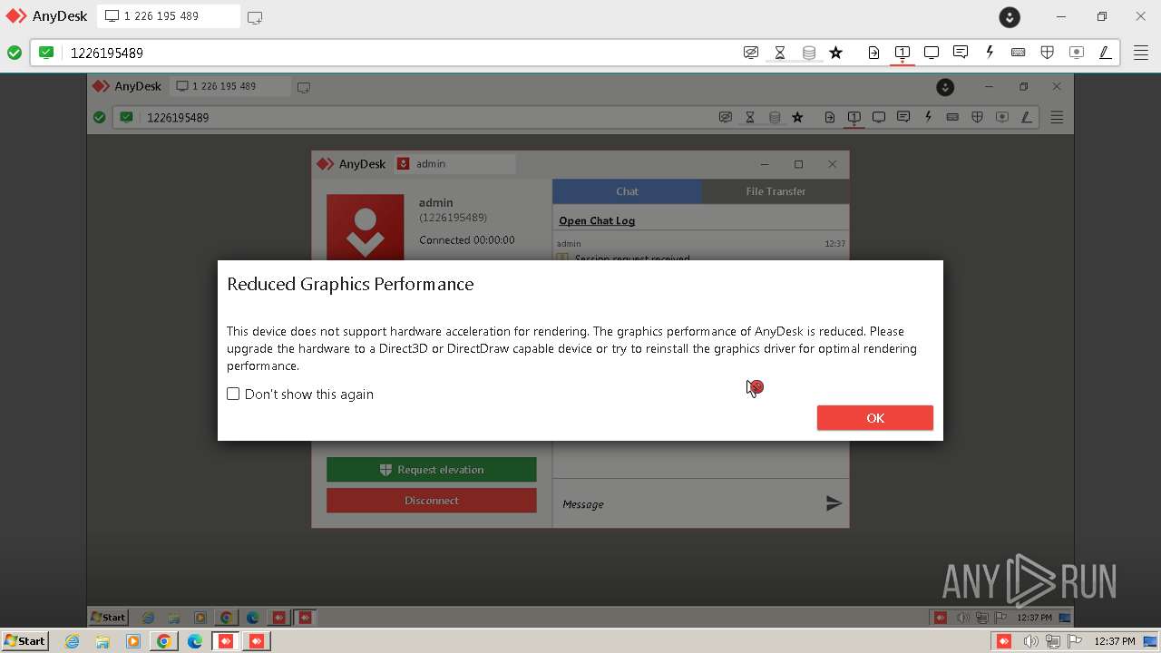The width and height of the screenshot is (1161, 653).
Task: Switch to the File Transfer tab in the session window
Action: click(776, 191)
